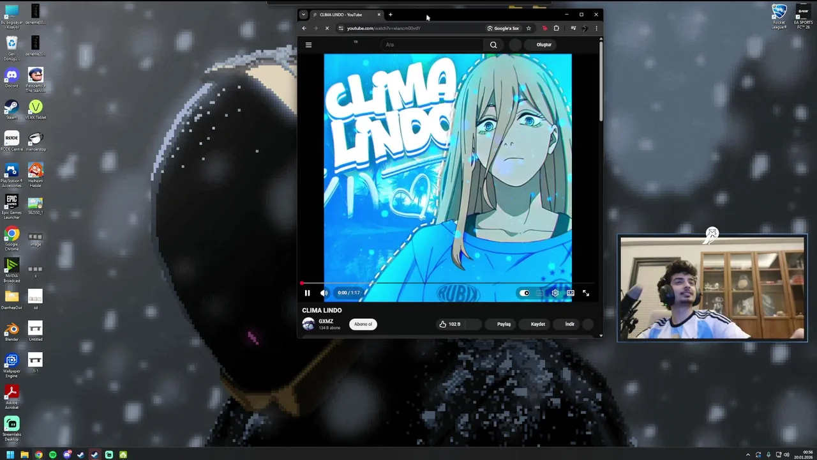Click the CLIMA LINDO video title
This screenshot has width=817, height=460.
(x=322, y=310)
